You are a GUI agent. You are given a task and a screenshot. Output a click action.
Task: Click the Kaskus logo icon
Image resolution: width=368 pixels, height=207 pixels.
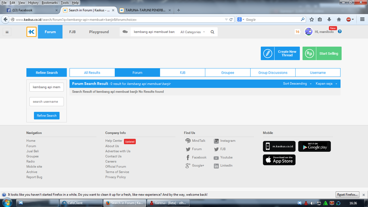[32, 32]
